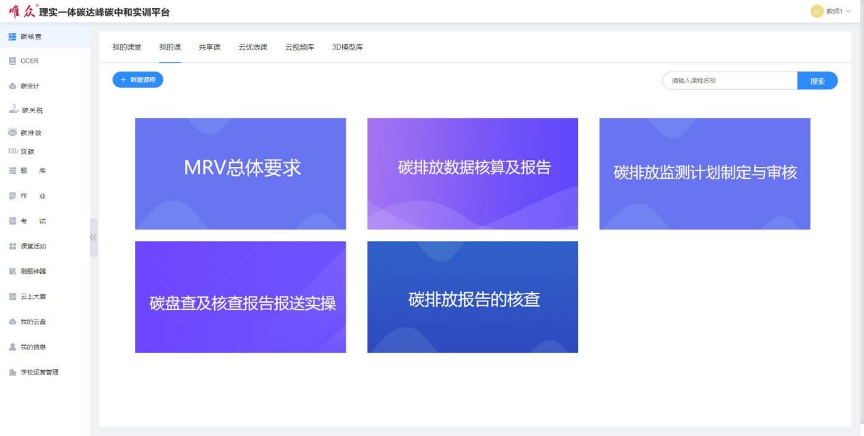Switch to the 共享课 tab
864x436 pixels.
pos(209,47)
